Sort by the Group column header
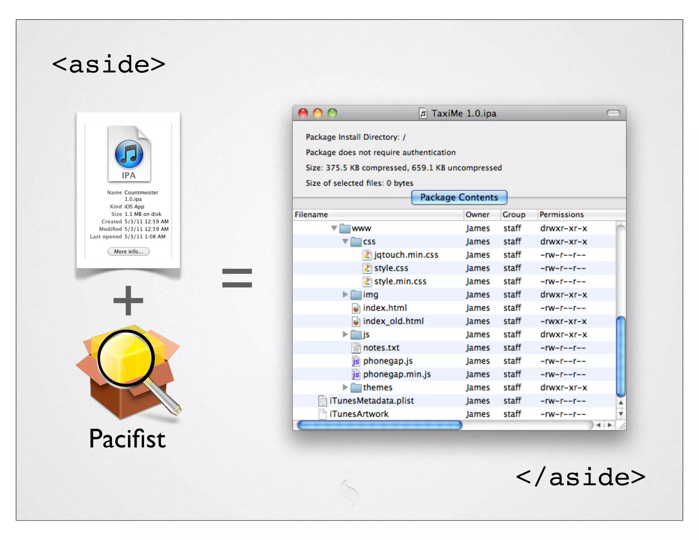The width and height of the screenshot is (699, 540). coord(519,215)
